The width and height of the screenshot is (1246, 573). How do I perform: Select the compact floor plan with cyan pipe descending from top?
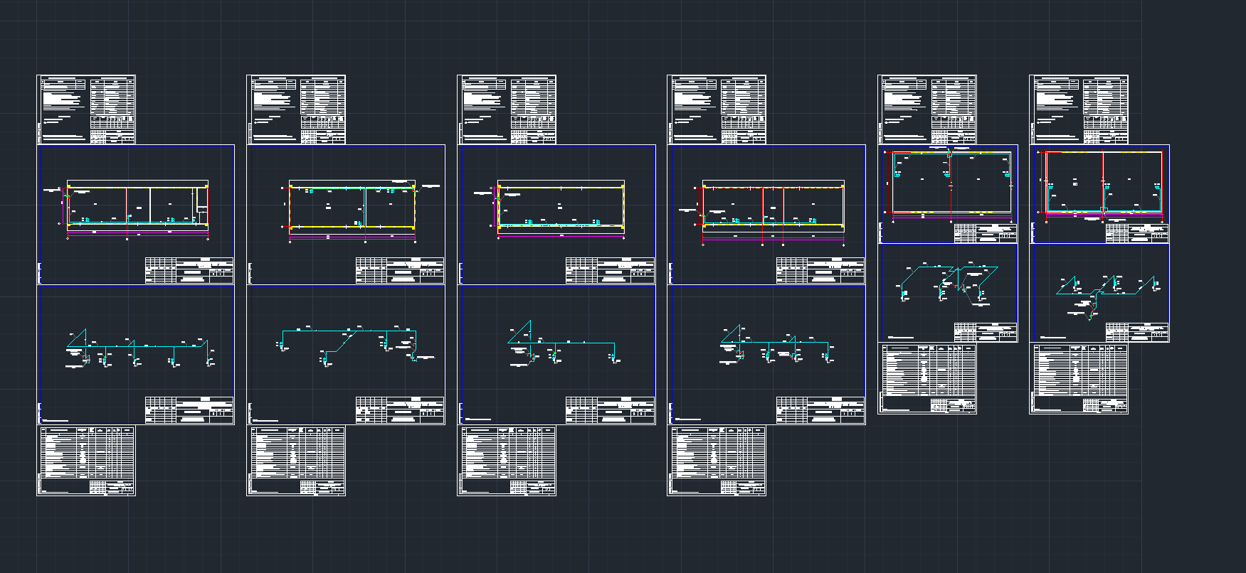click(x=950, y=185)
